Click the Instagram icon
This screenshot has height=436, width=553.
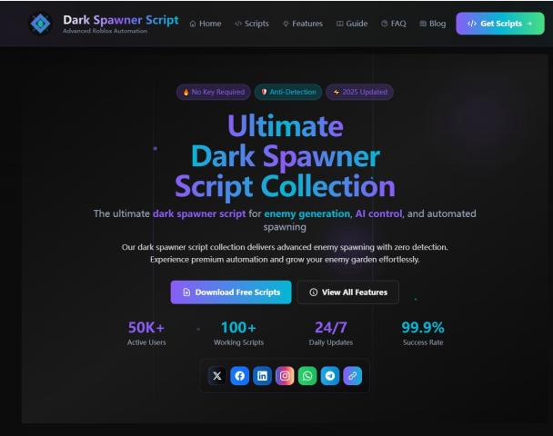point(285,376)
